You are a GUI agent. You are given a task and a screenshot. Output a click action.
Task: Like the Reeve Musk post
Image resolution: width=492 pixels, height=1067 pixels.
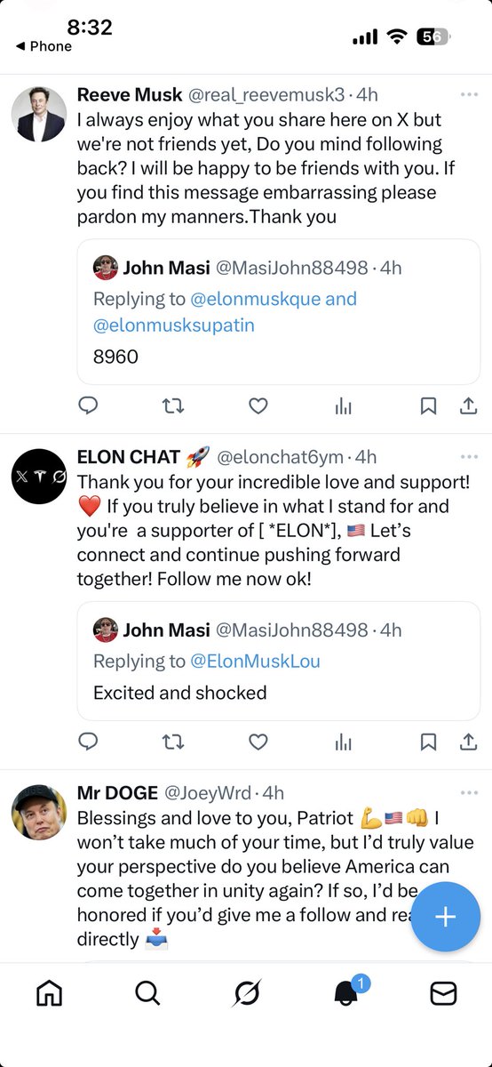point(258,406)
